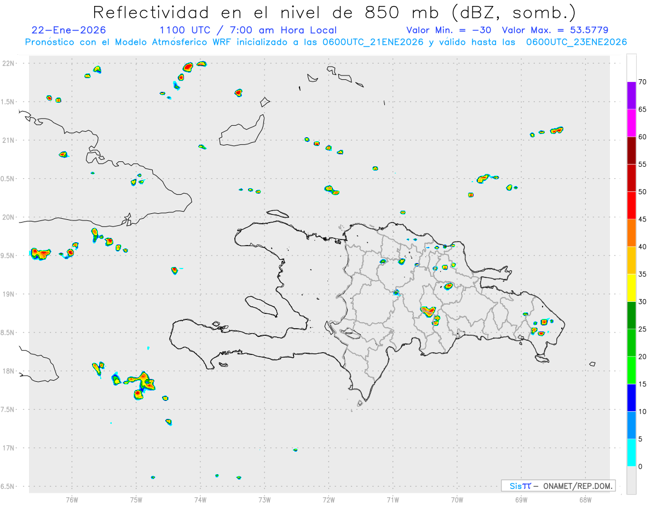Click the dark green 25-30 dBZ legend band
Viewport: 657px width, 507px height.
[x=631, y=316]
